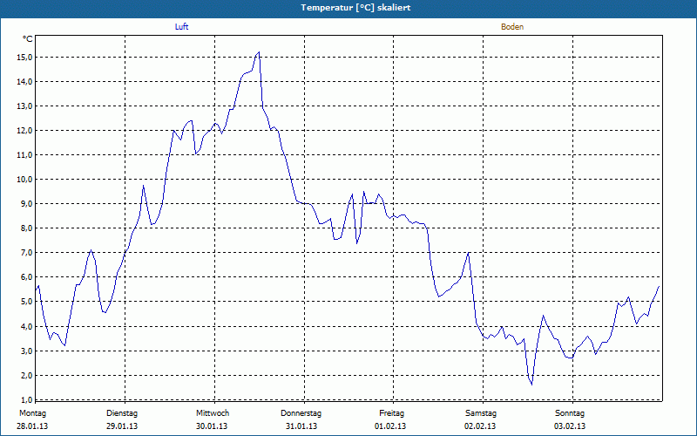This screenshot has height=436, width=697.
Task: Click the date '30.01.13'
Action: point(212,426)
